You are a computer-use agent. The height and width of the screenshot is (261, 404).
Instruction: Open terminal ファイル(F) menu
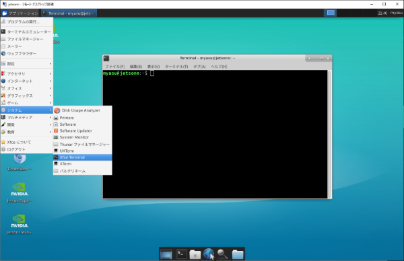tap(115, 67)
